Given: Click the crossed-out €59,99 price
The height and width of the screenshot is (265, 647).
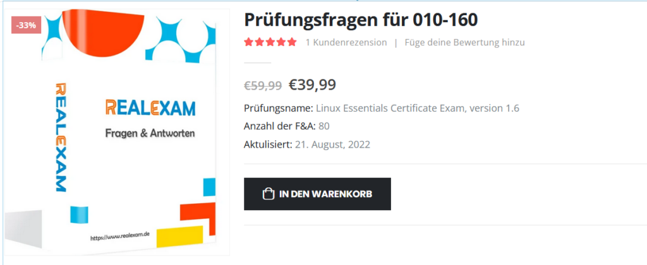Looking at the screenshot, I should [x=263, y=85].
